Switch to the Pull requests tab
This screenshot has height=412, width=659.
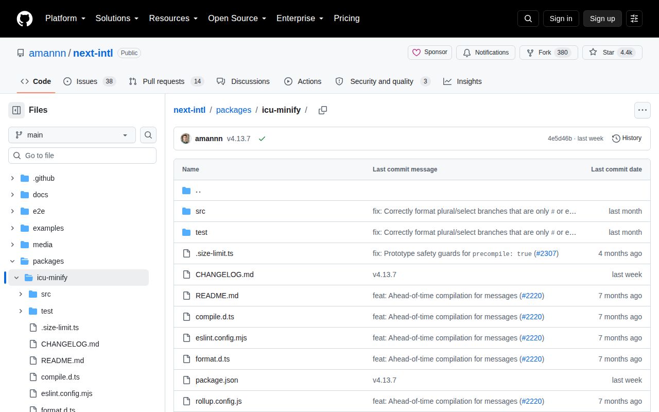(x=166, y=81)
